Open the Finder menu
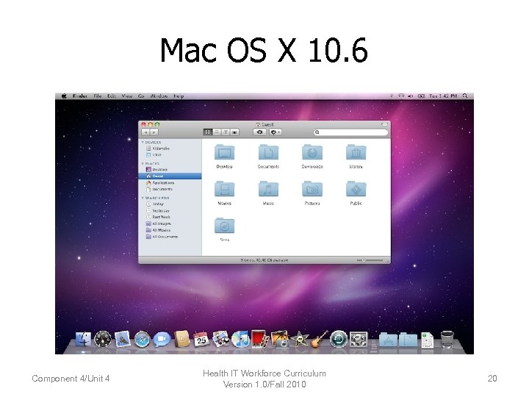529x397 pixels. click(x=80, y=96)
